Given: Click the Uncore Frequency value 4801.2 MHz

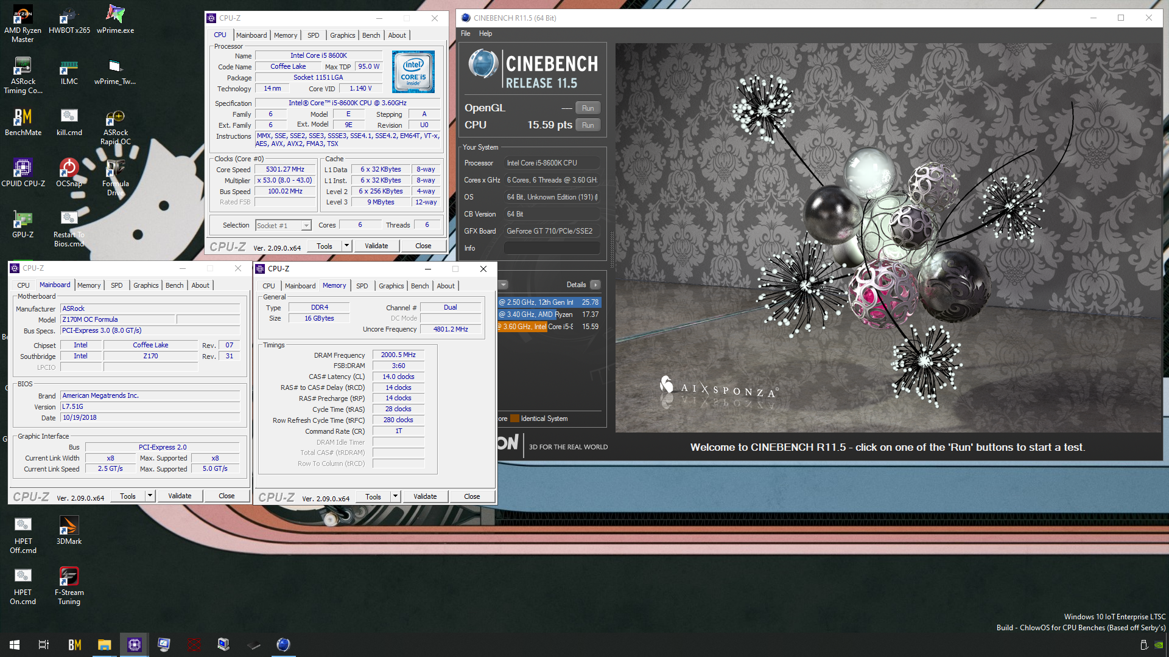Looking at the screenshot, I should pos(451,329).
